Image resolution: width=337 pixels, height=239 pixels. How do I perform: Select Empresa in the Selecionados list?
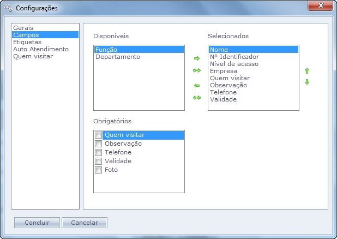click(x=224, y=70)
